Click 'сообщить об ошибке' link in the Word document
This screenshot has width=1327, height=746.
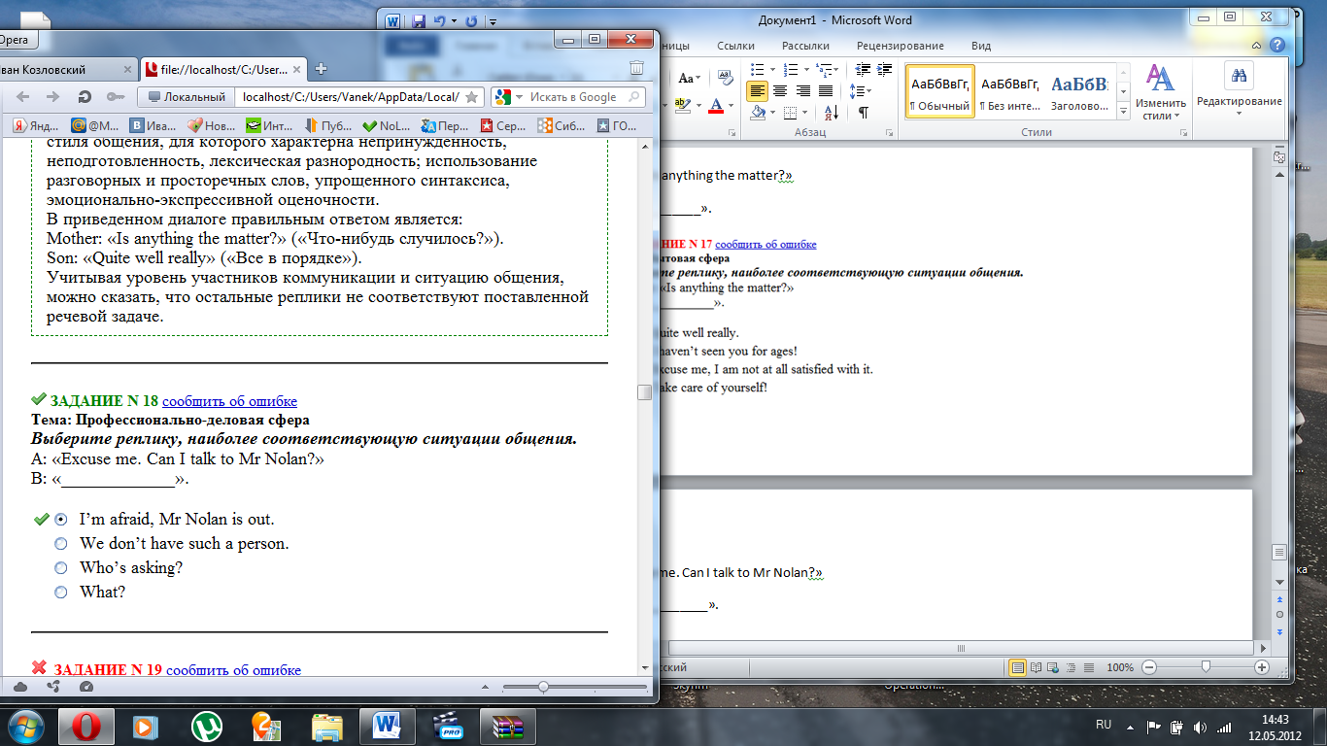(x=766, y=244)
